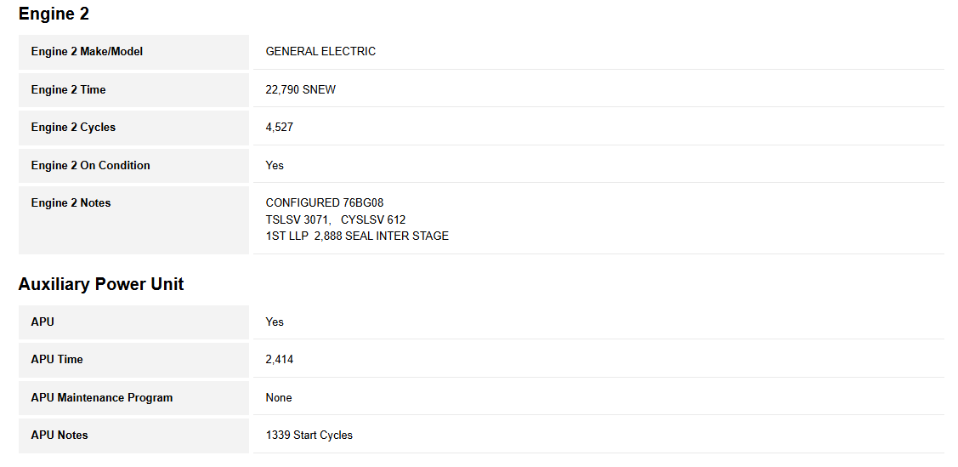The image size is (958, 467).
Task: Select the Engine 2 Notes label
Action: coord(71,202)
